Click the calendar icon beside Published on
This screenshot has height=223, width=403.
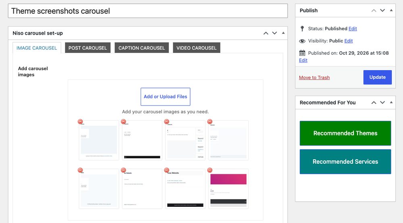coord(302,53)
